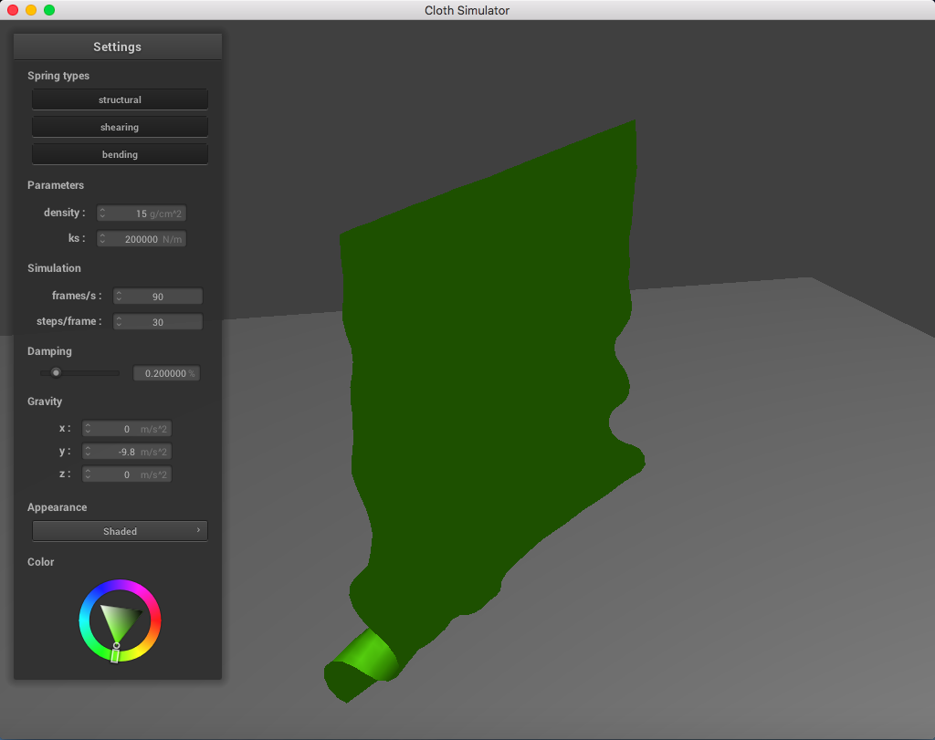The height and width of the screenshot is (740, 935).
Task: Click the Cloth Simulator window title bar
Action: [x=467, y=10]
